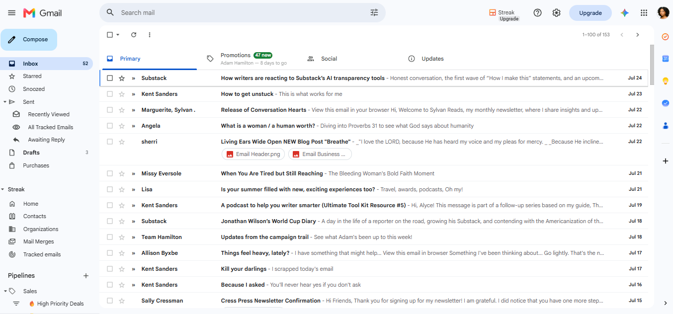
Task: Open search options filter icon
Action: click(374, 12)
